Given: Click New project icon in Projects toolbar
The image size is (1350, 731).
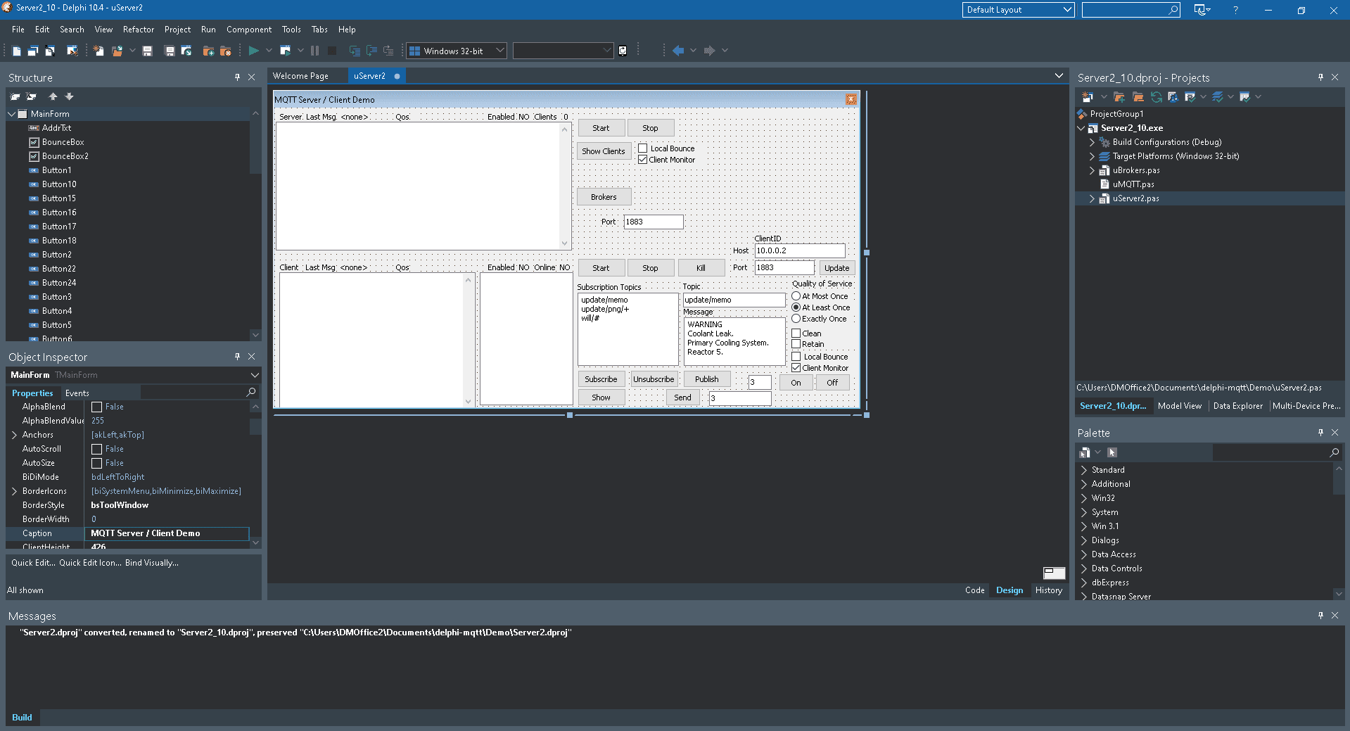Looking at the screenshot, I should pos(1088,97).
